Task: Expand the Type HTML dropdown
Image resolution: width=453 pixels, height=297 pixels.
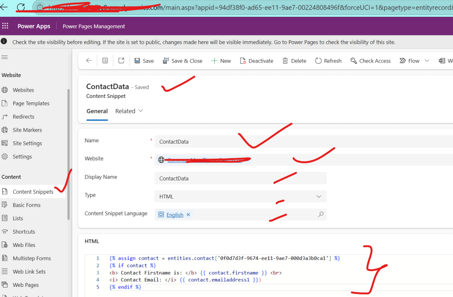Action: 319,196
